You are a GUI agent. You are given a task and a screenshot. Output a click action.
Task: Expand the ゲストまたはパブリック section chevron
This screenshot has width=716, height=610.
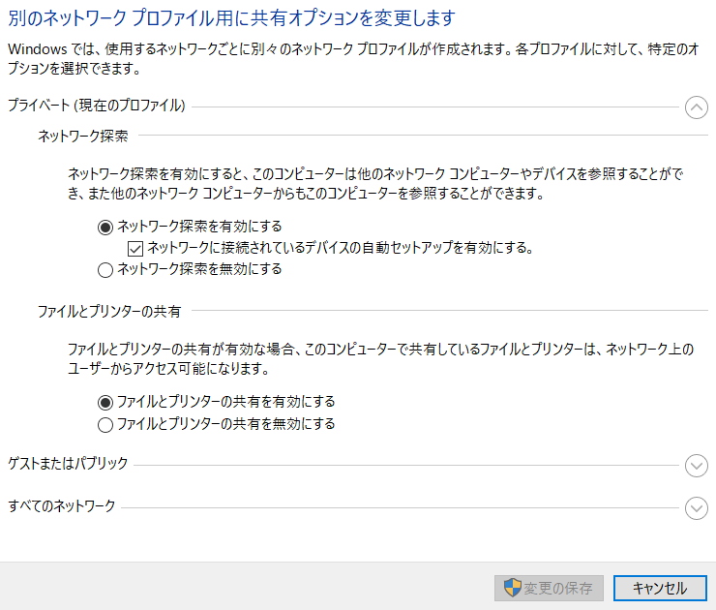[697, 466]
